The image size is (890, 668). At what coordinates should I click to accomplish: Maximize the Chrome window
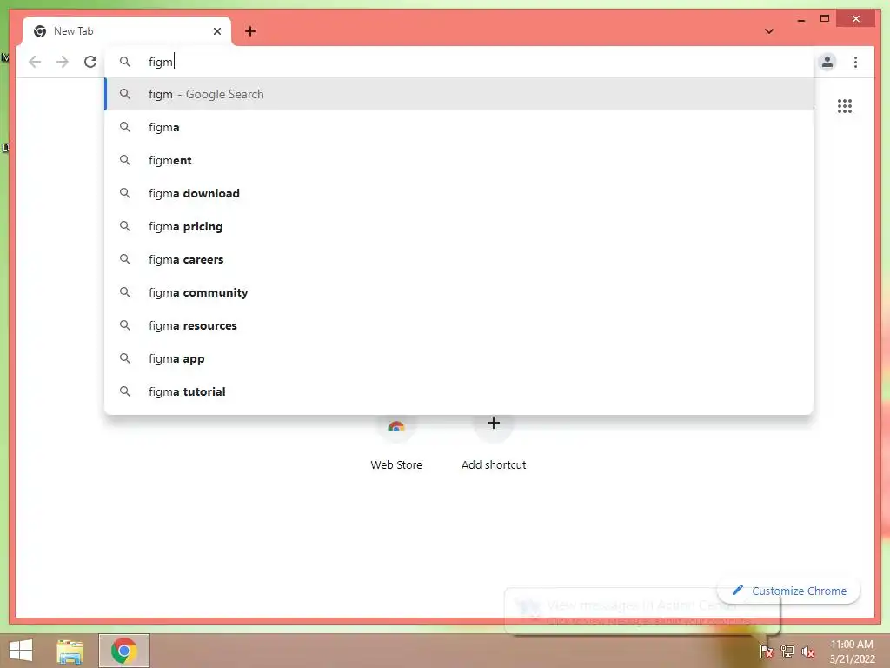pos(825,19)
